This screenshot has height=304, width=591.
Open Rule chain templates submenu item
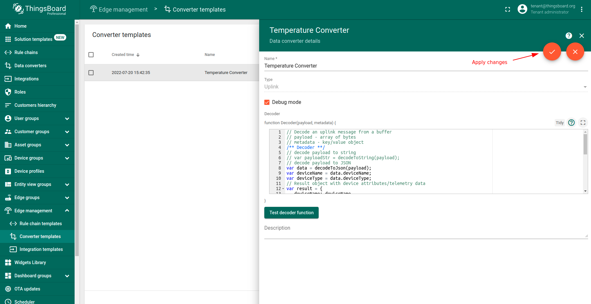click(x=37, y=224)
